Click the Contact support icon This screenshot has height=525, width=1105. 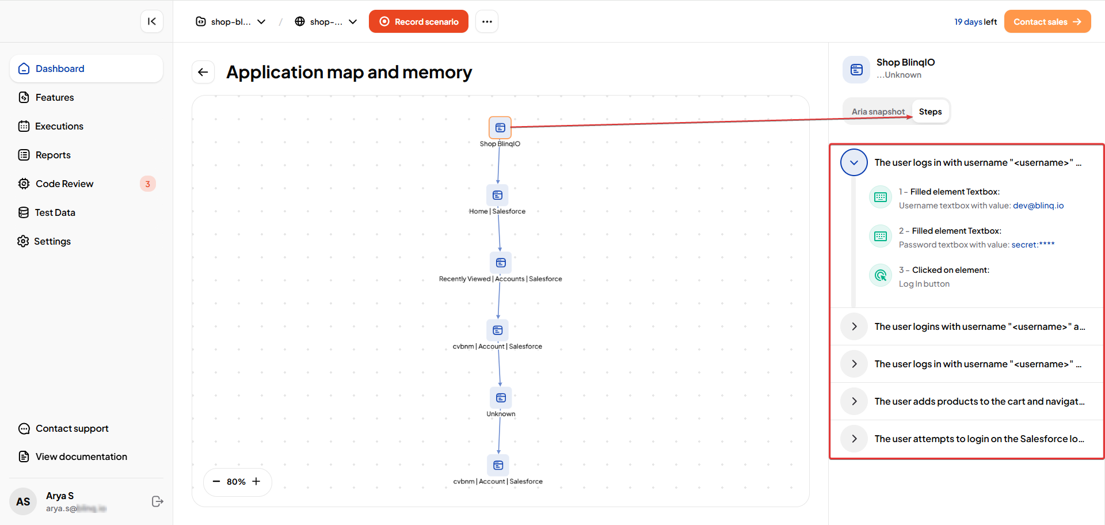24,428
